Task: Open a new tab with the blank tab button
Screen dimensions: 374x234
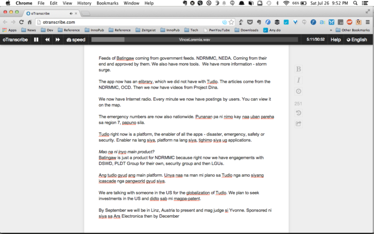Action: click(86, 14)
